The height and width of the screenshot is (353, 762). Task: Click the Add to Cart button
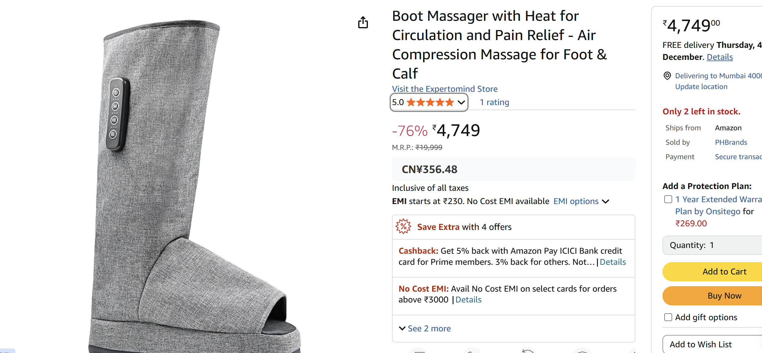point(725,271)
